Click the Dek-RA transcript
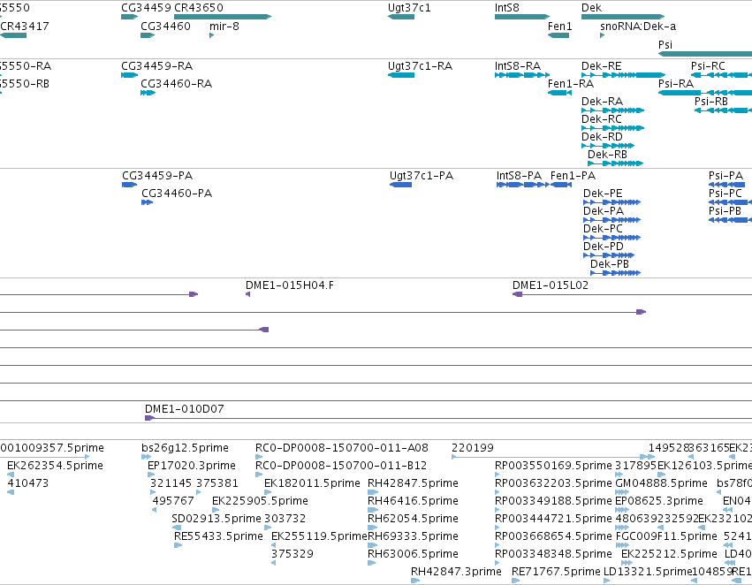 (x=612, y=110)
